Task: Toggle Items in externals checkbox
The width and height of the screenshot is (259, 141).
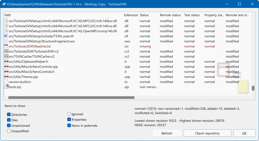Action: (69, 125)
